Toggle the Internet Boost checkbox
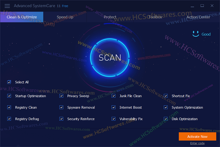Screen dimensions: 220x147 [113, 107]
